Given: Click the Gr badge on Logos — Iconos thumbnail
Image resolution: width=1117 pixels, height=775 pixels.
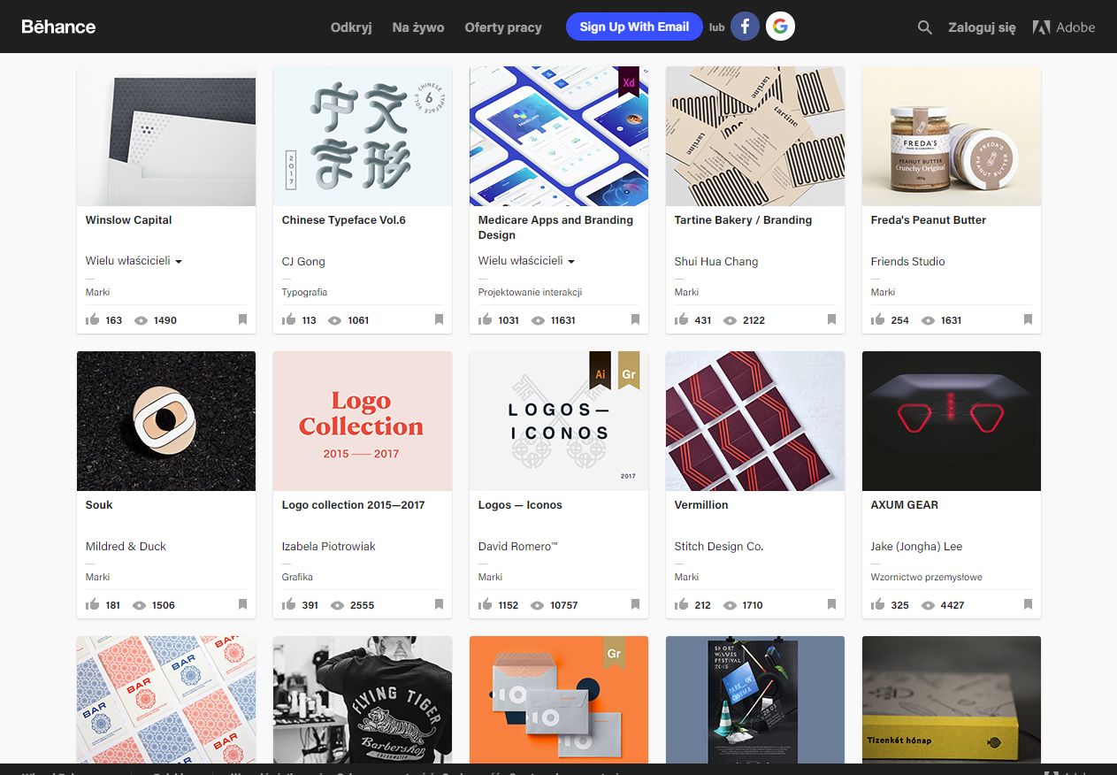Looking at the screenshot, I should tap(629, 370).
